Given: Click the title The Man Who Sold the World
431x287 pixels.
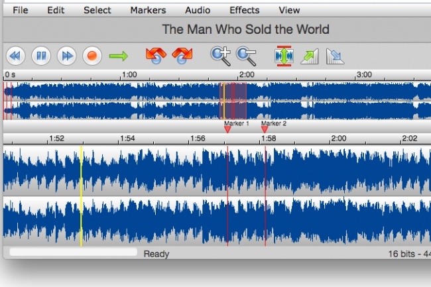Looking at the screenshot, I should (246, 29).
